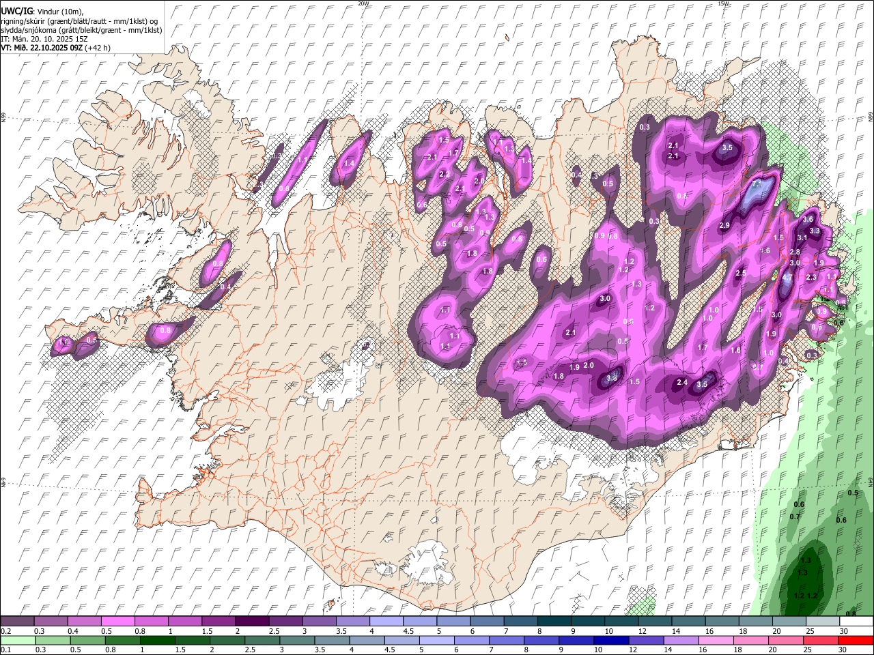Click the '3.3' snowfall value on map
Screen dimensions: 874x655
[815, 231]
